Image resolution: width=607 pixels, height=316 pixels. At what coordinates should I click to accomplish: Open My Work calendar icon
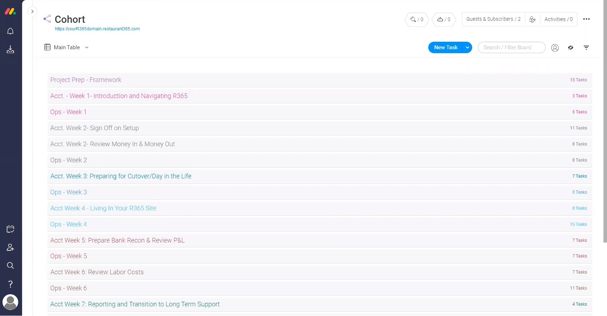[x=10, y=229]
